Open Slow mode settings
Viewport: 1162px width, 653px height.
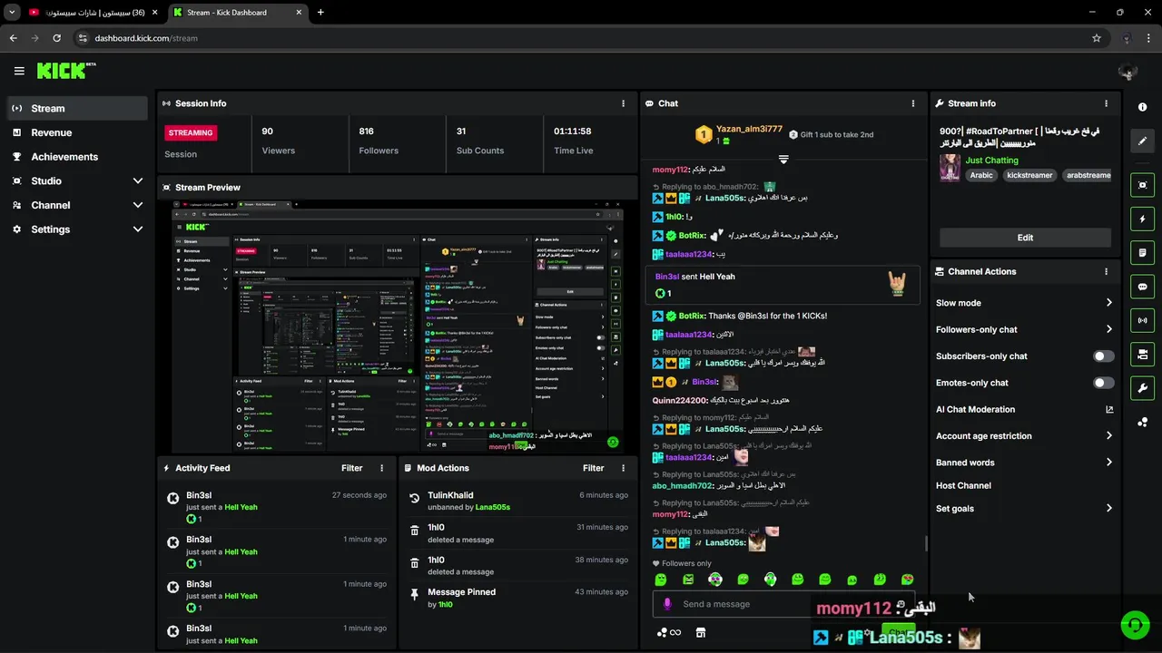point(1024,303)
